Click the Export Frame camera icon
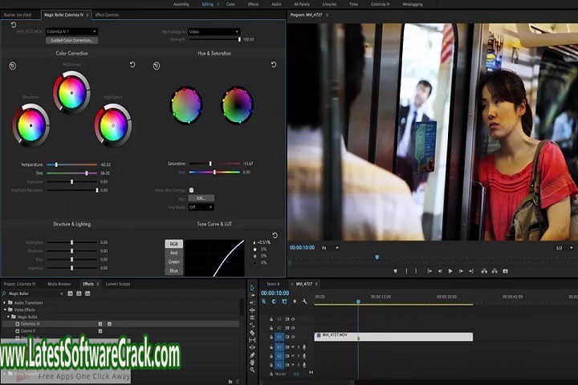Viewport: 578px width, 385px height. coord(505,271)
